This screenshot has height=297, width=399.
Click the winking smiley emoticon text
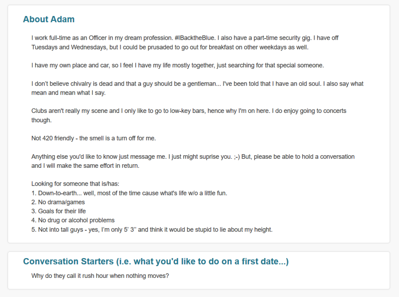(x=237, y=156)
